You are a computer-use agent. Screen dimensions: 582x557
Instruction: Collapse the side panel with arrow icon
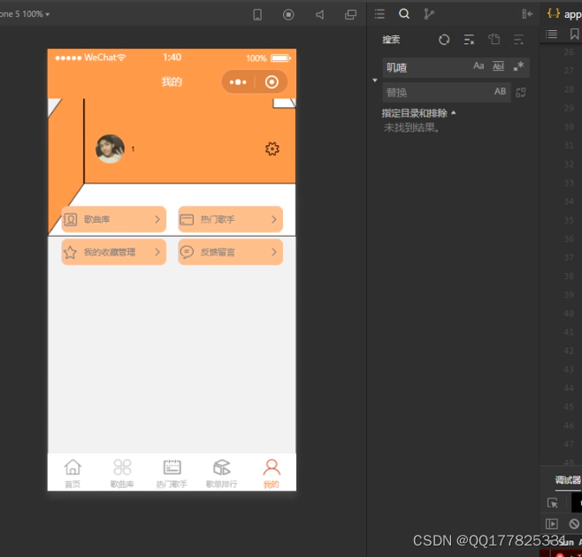tap(527, 14)
